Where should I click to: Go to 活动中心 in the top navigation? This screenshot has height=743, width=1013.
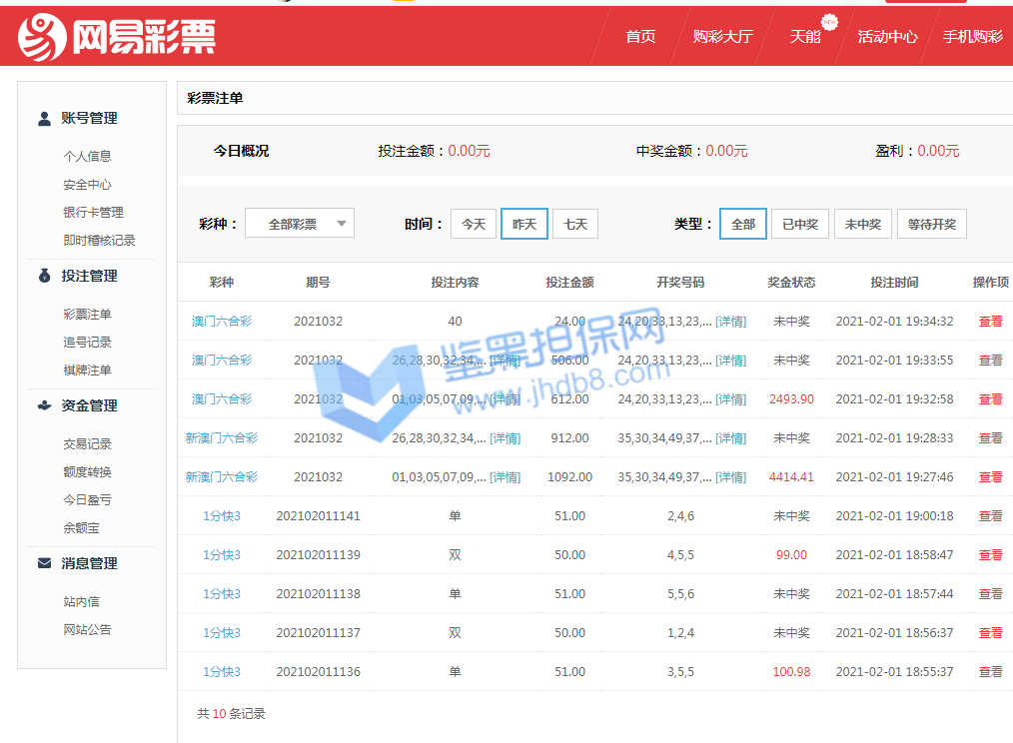[887, 37]
